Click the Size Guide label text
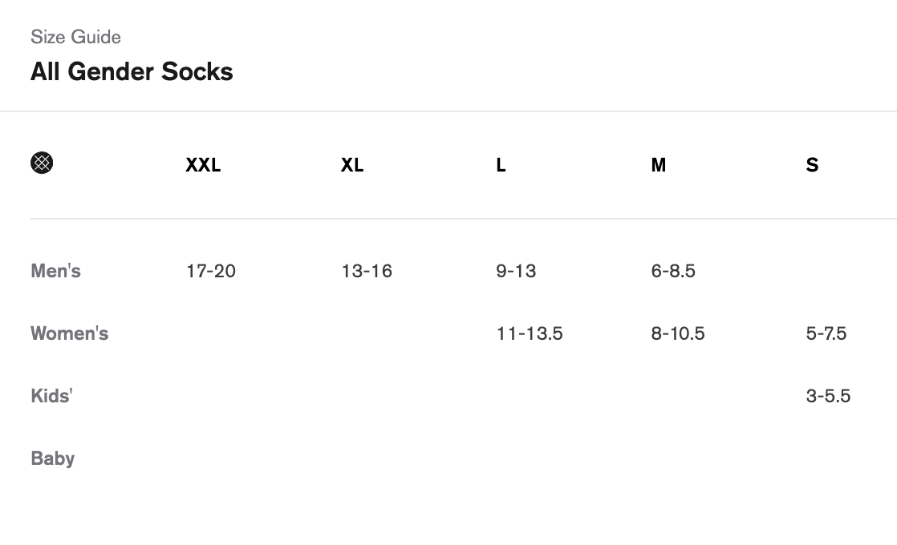897x545 pixels. pyautogui.click(x=75, y=37)
